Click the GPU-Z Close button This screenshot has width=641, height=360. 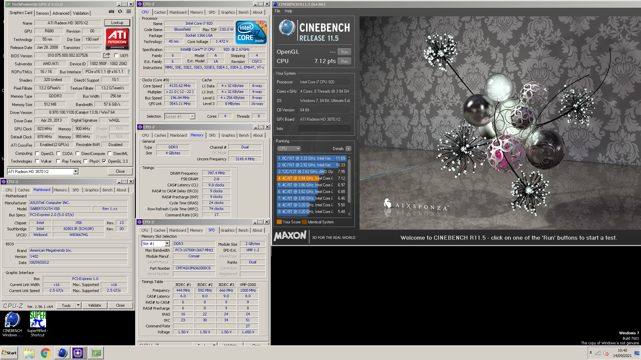click(120, 171)
